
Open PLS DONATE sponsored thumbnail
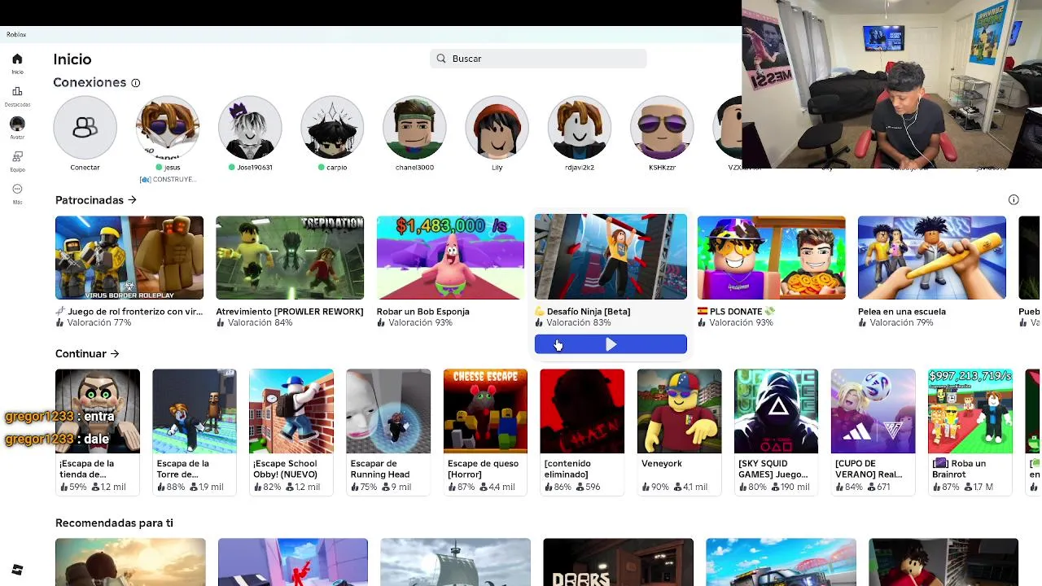(771, 258)
